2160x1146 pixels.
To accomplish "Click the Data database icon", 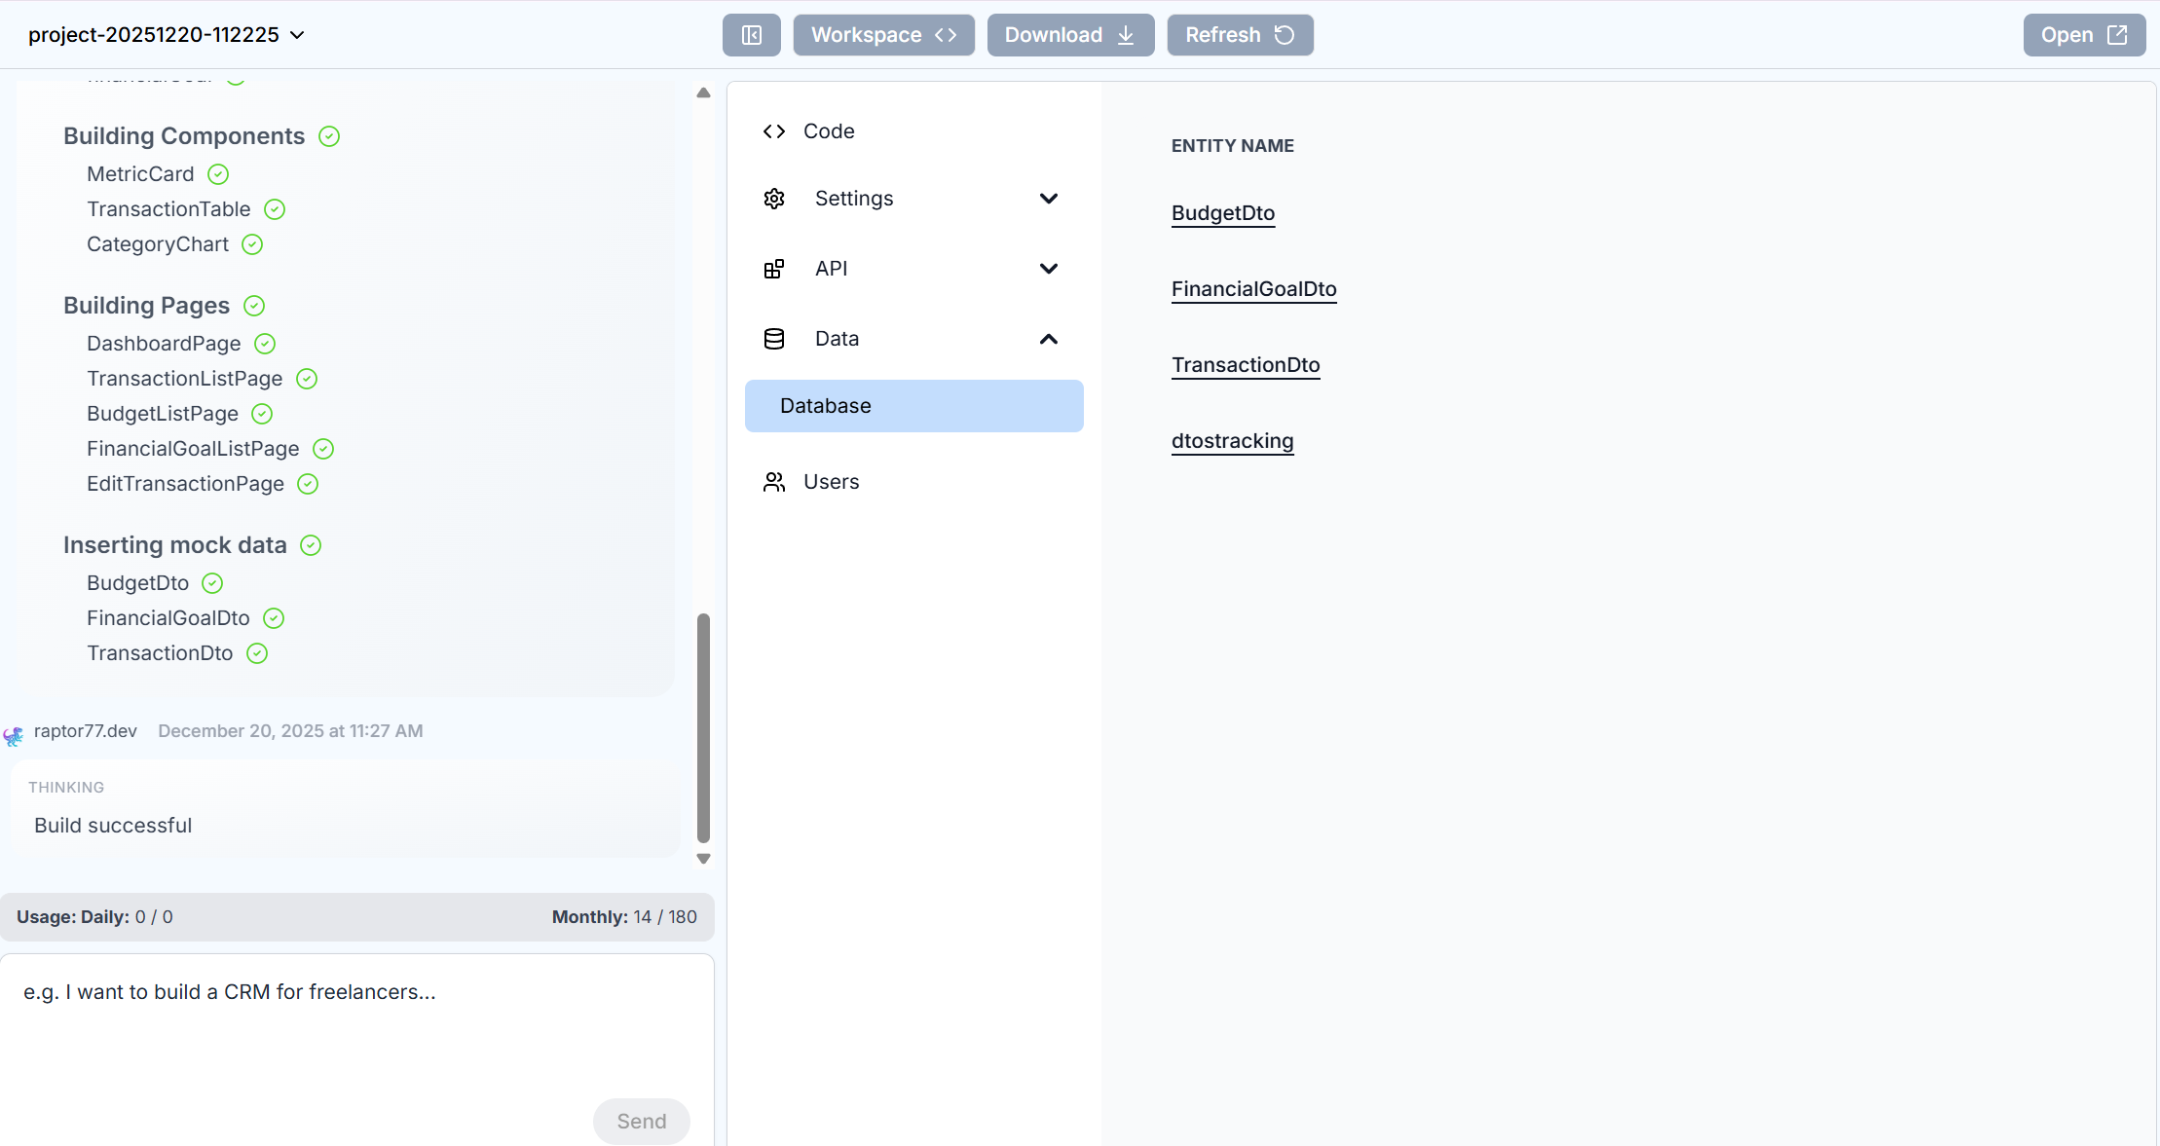I will coord(773,338).
